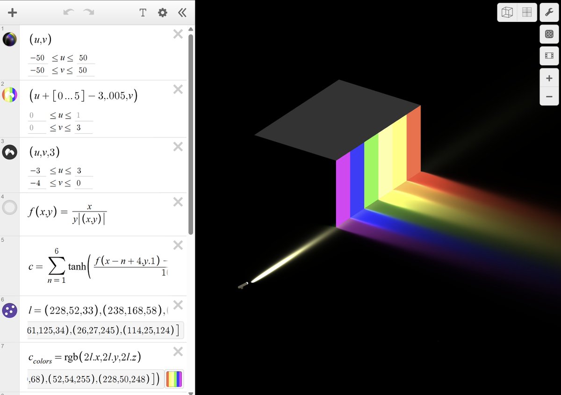Edit expression 2 u upper bound 1

coord(83,115)
